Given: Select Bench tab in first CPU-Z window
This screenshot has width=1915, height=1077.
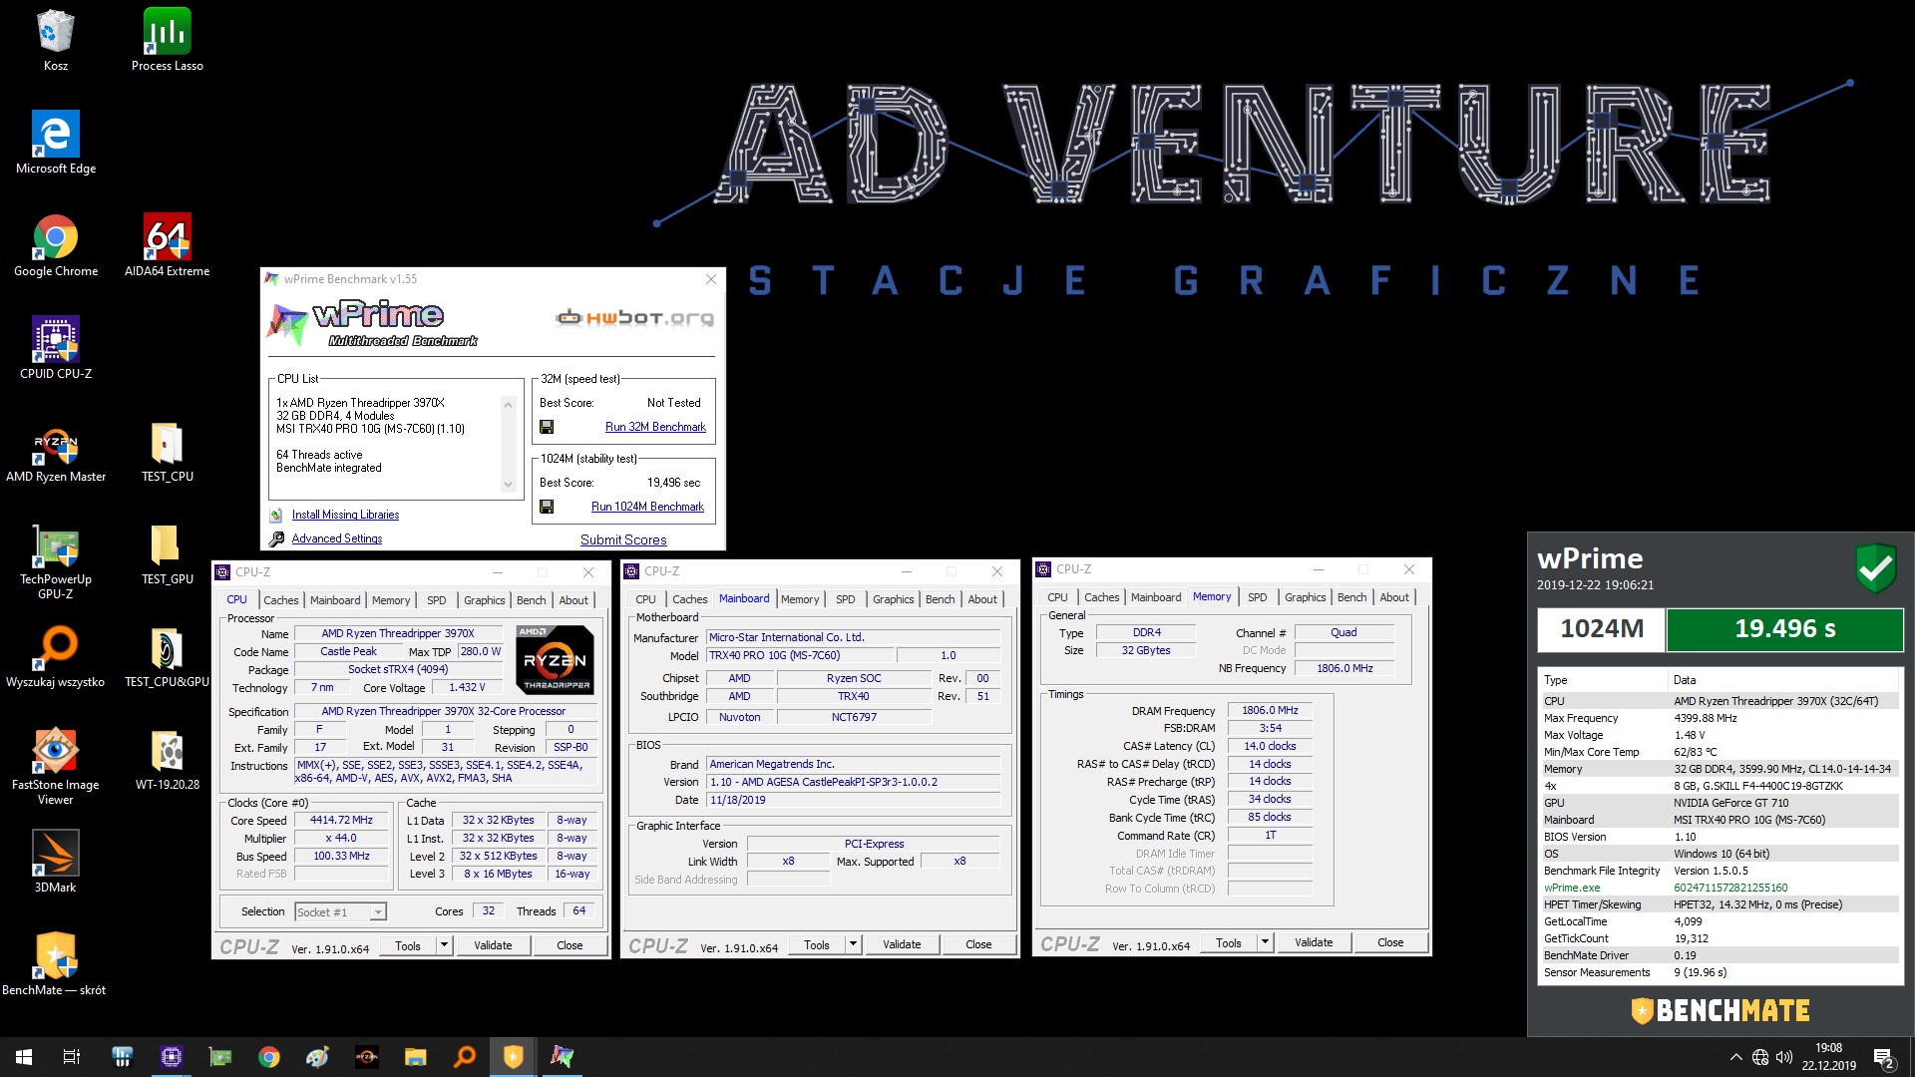Looking at the screenshot, I should [531, 600].
